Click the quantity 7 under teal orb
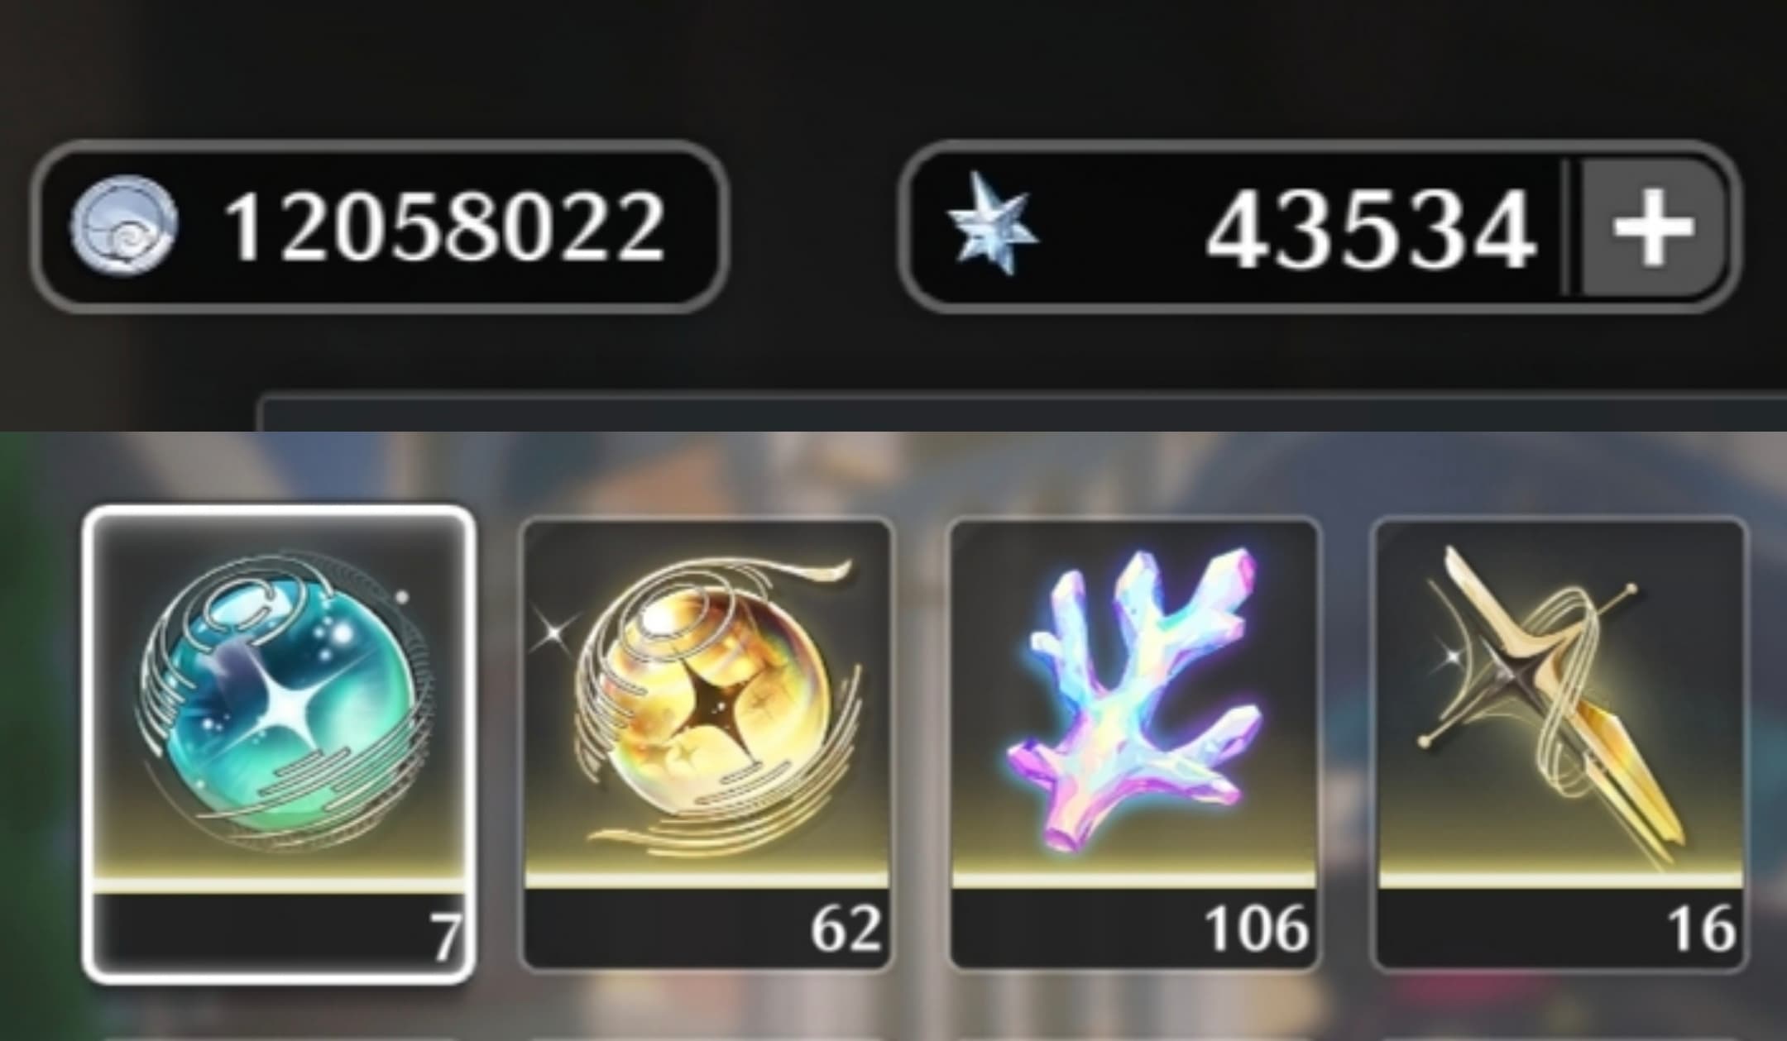The width and height of the screenshot is (1787, 1041). (446, 938)
